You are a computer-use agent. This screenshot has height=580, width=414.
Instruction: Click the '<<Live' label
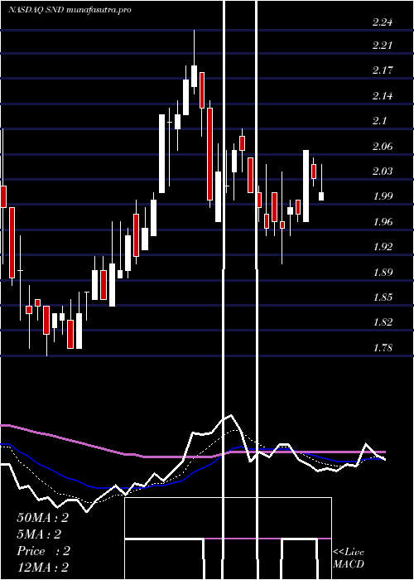point(349,553)
